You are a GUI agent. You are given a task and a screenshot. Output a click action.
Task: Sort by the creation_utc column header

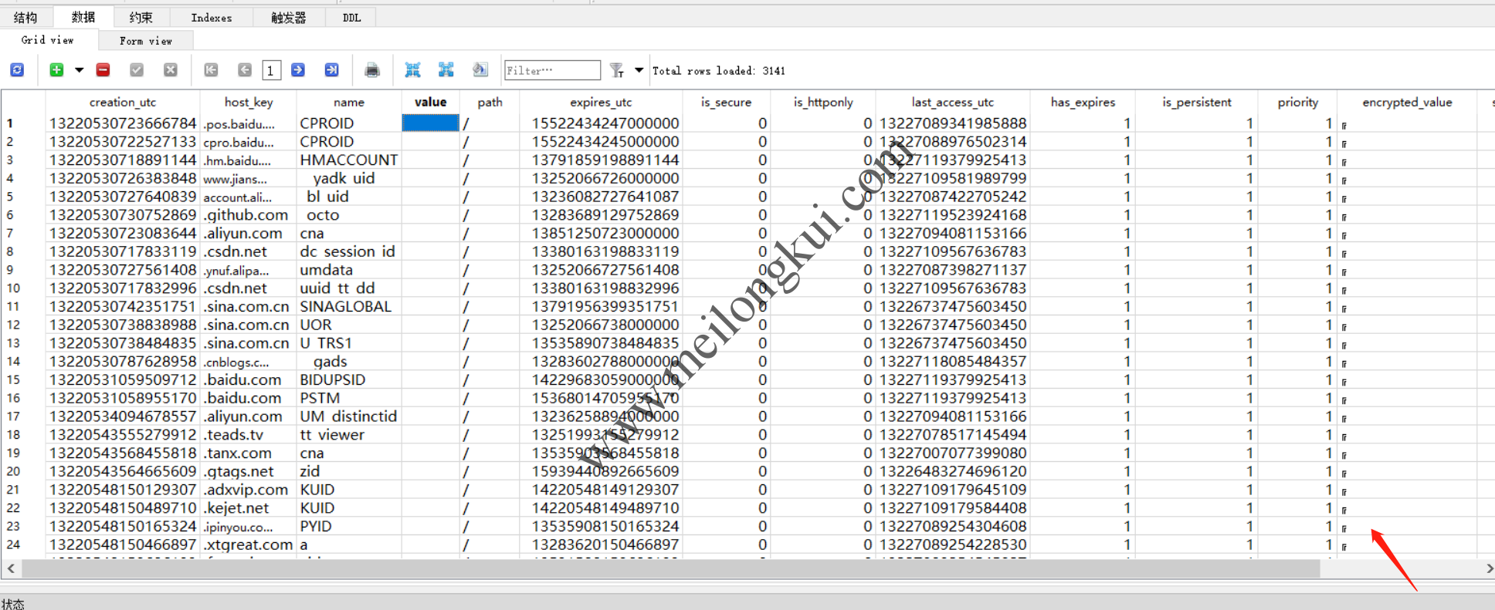click(x=123, y=102)
